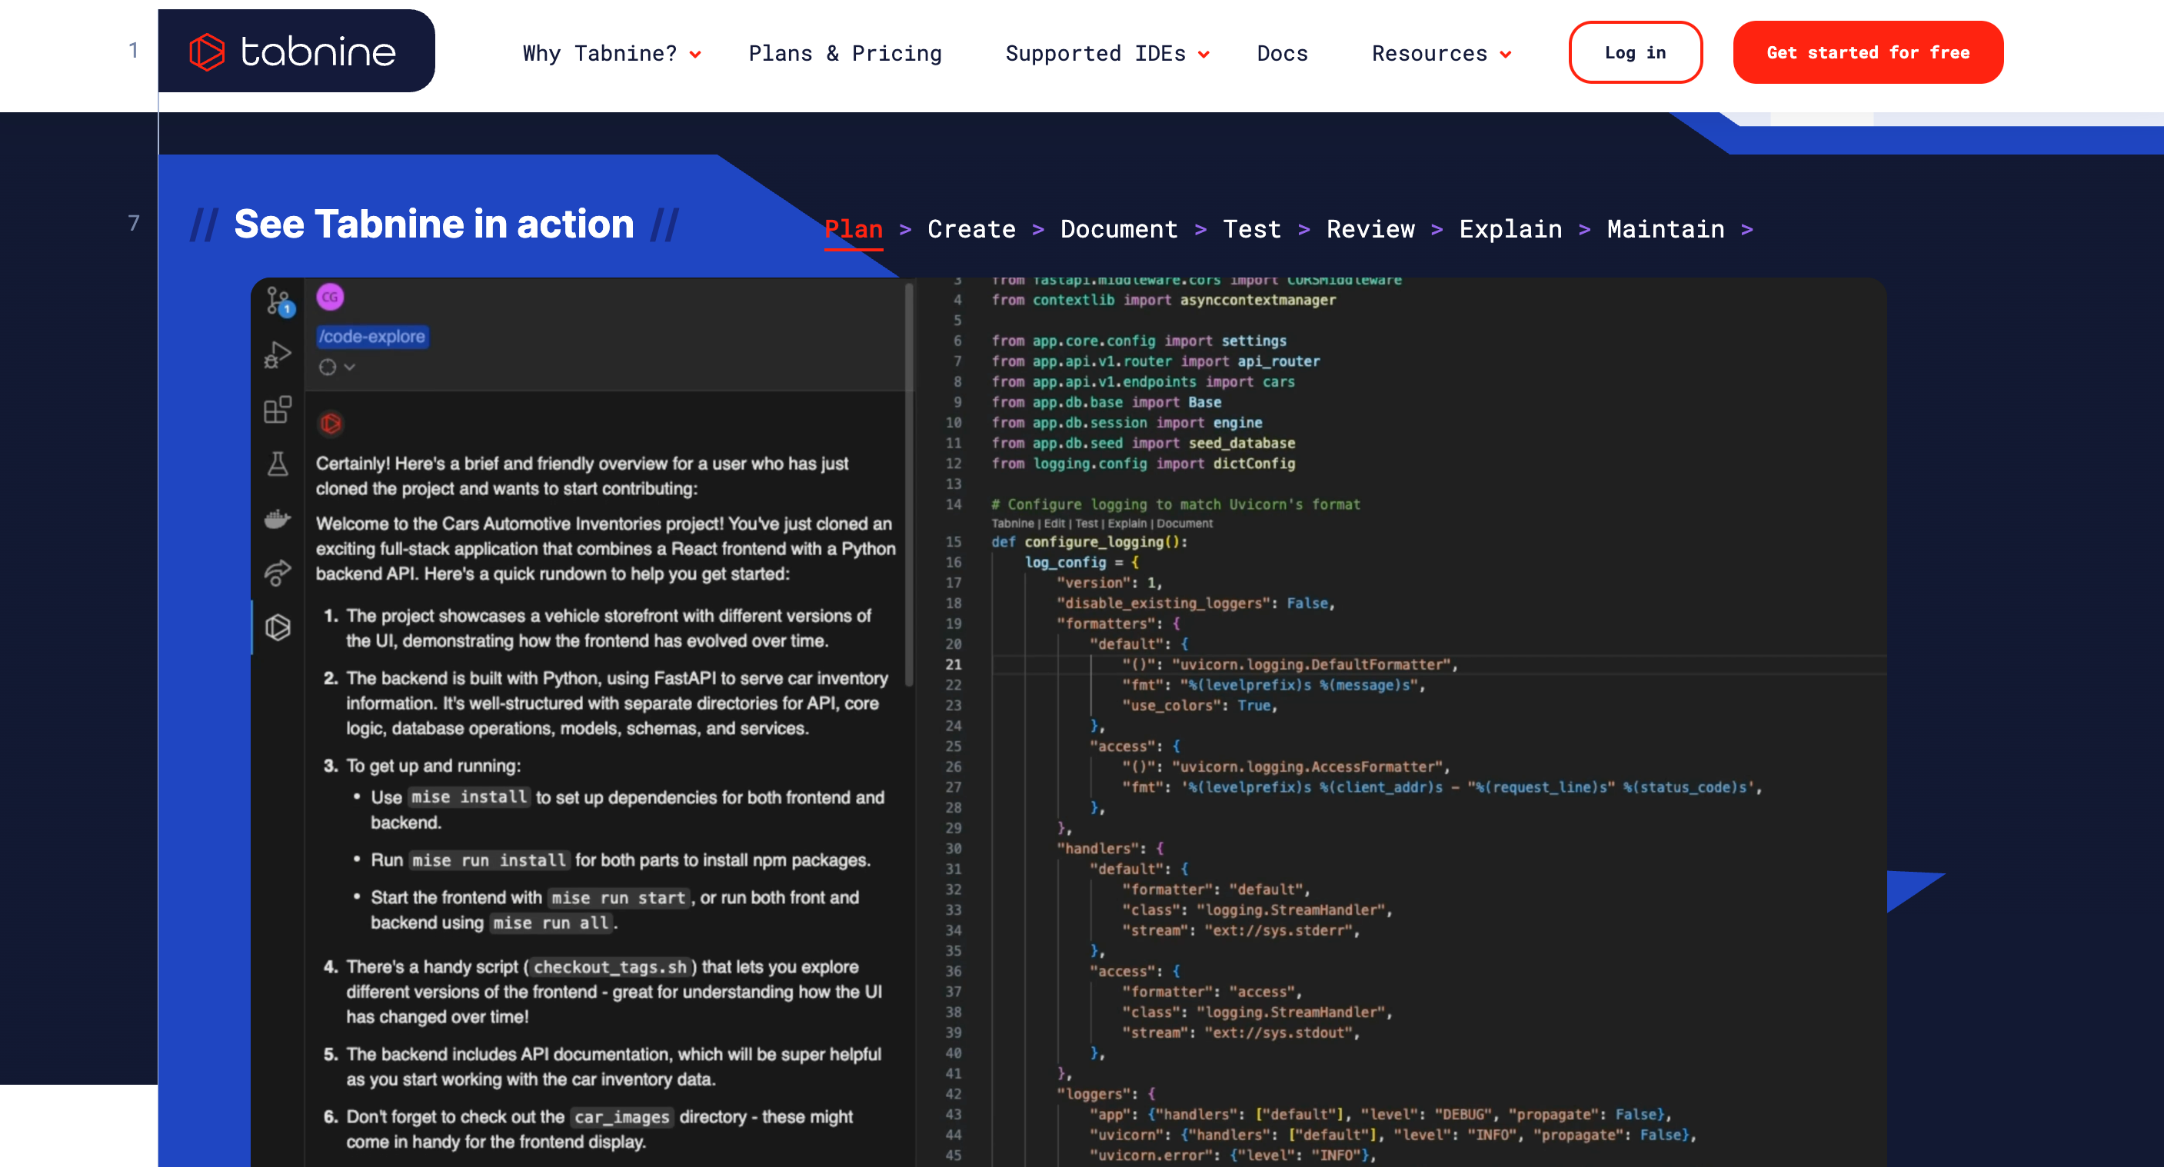Open the chat context selector chevron
The width and height of the screenshot is (2164, 1167).
click(x=349, y=367)
